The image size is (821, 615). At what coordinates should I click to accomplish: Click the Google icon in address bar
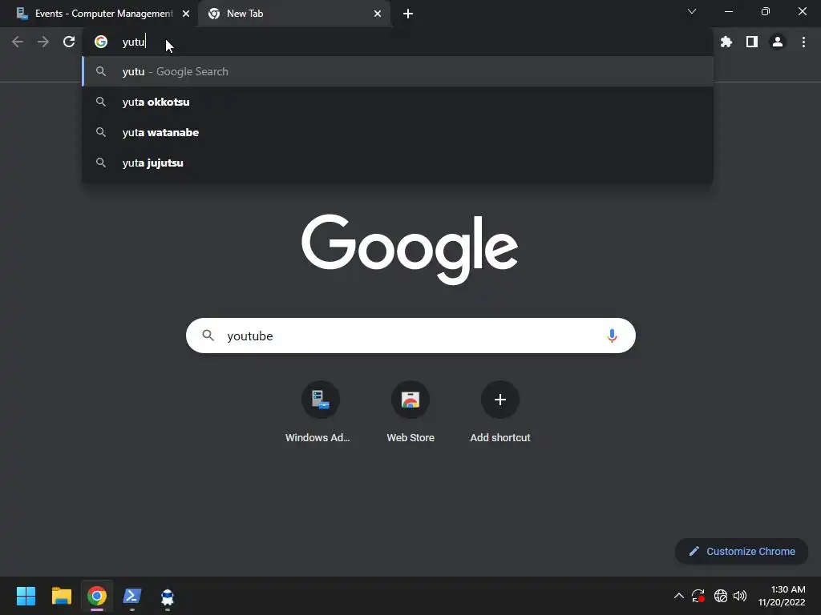click(101, 42)
